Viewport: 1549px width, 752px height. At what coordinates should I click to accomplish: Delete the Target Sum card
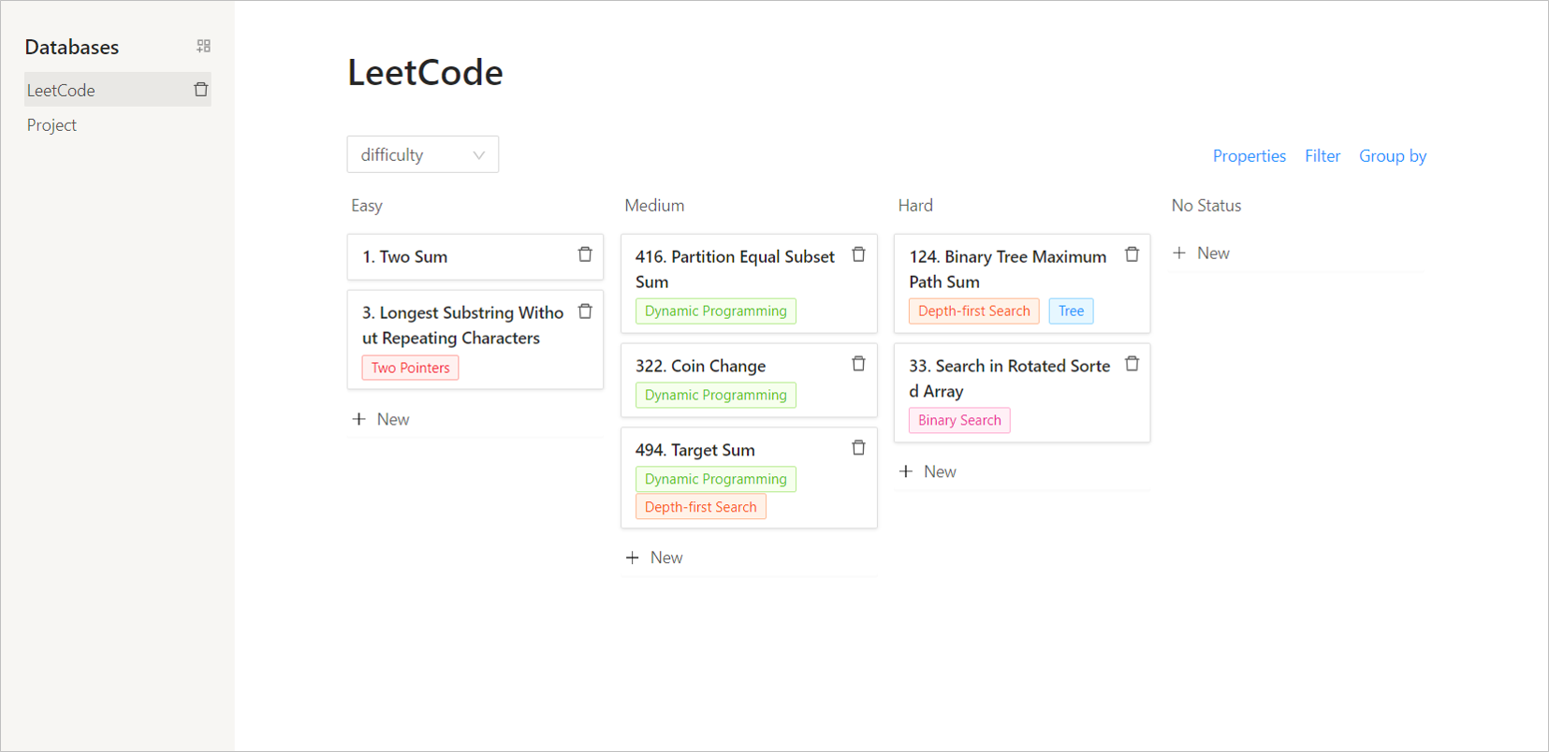858,448
